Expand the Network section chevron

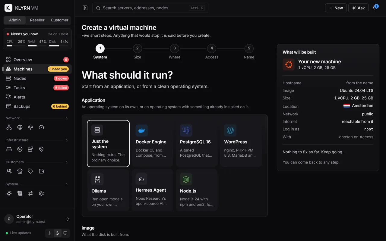67,118
